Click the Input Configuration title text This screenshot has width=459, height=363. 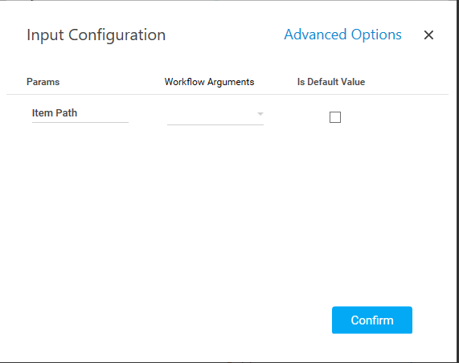coord(96,35)
